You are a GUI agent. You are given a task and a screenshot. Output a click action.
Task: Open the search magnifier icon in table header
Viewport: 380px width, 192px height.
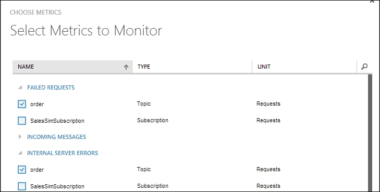pyautogui.click(x=364, y=67)
